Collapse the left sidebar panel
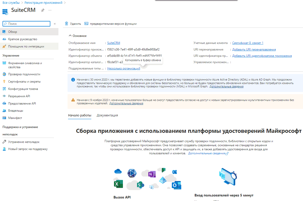303x201 pixels. pyautogui.click(x=55, y=23)
